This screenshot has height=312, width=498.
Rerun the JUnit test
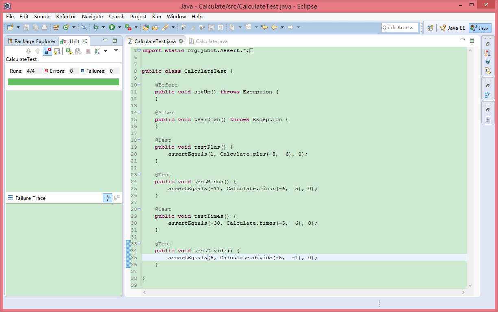[x=69, y=51]
